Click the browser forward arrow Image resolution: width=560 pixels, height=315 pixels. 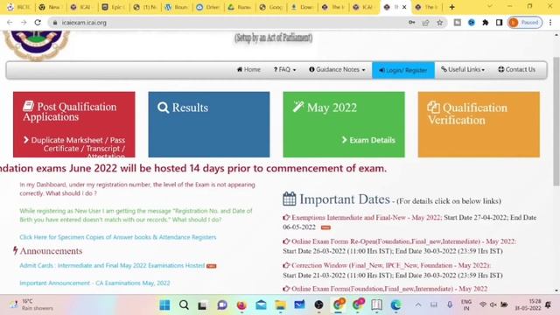pos(24,23)
